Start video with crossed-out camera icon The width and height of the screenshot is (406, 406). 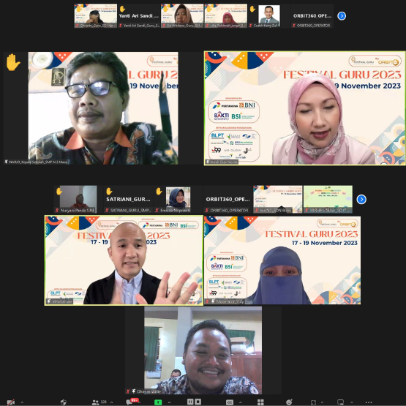pyautogui.click(x=11, y=402)
